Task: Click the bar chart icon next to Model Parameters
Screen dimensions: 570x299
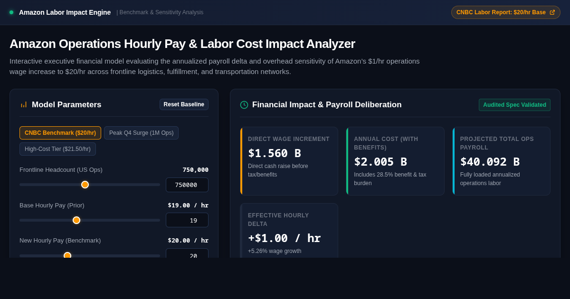Action: tap(24, 104)
